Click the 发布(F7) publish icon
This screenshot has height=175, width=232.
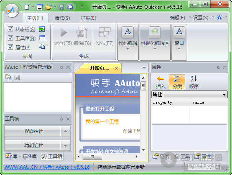click(x=105, y=32)
